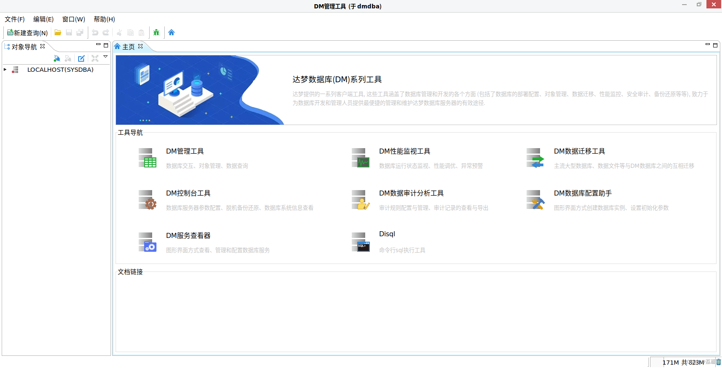Open the DM管理工具 link
Image resolution: width=722 pixels, height=368 pixels.
pos(185,151)
